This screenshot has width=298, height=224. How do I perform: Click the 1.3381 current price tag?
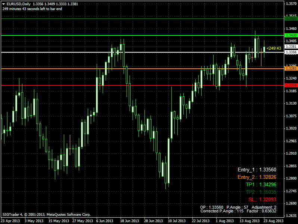(291, 47)
